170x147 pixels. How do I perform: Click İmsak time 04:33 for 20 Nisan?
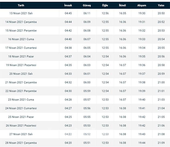tap(68, 74)
